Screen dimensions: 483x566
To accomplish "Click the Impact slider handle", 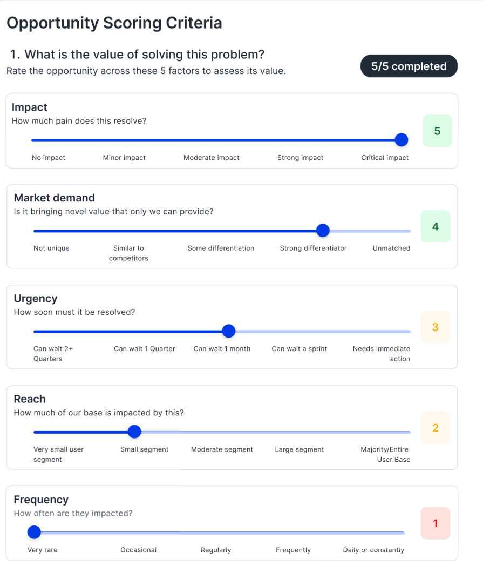I will (401, 140).
